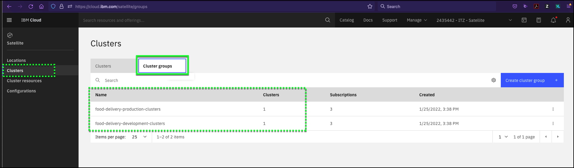Open overflow menu for food-delivery-development-clusters row
The width and height of the screenshot is (574, 168).
553,123
